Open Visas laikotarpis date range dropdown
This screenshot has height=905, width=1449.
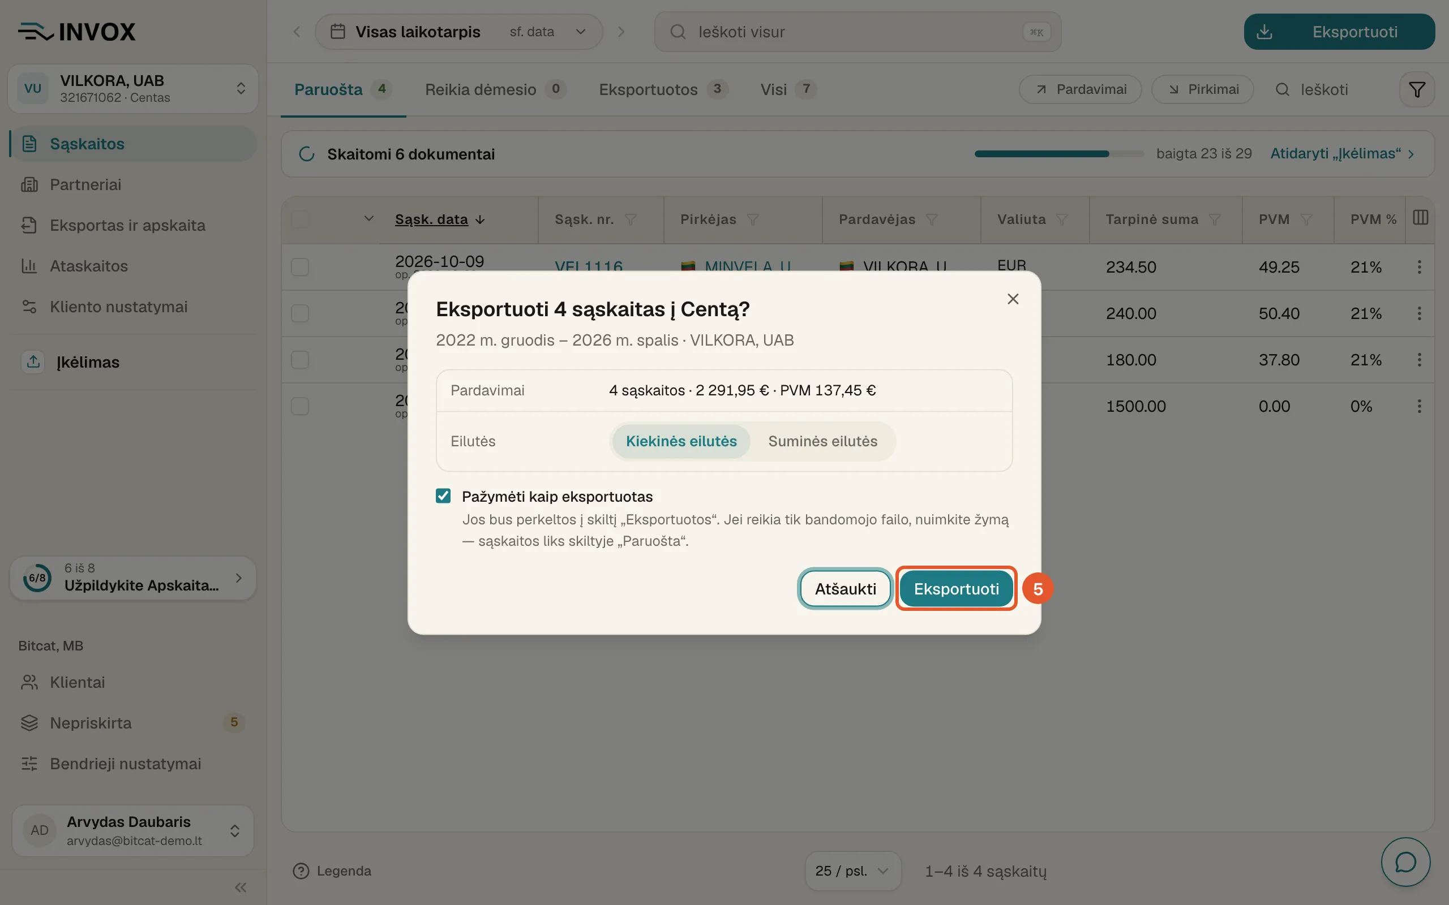point(458,32)
